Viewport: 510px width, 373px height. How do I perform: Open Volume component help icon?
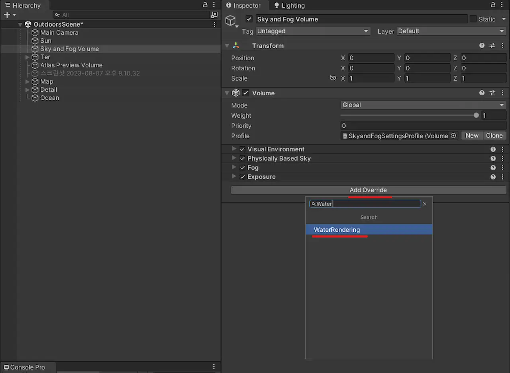point(482,93)
